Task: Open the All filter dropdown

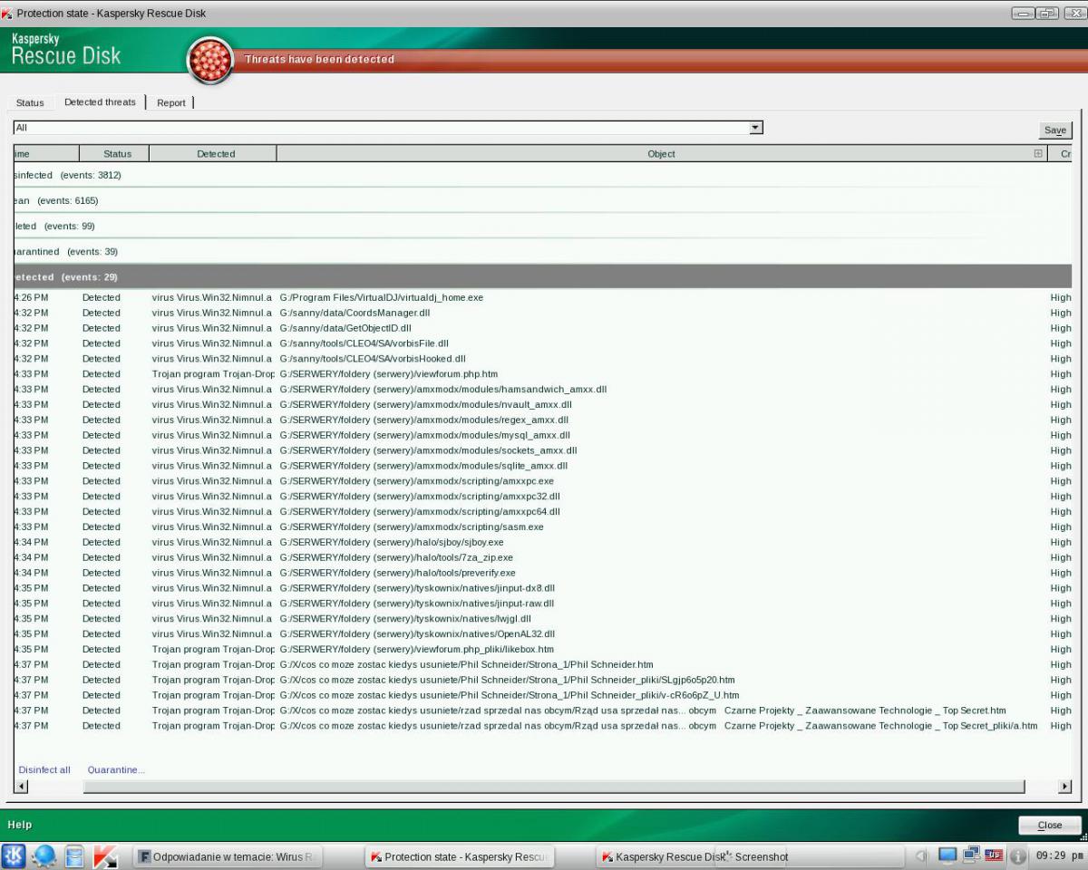Action: coord(388,128)
